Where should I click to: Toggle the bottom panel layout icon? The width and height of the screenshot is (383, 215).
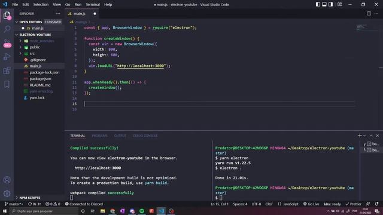(x=324, y=4)
